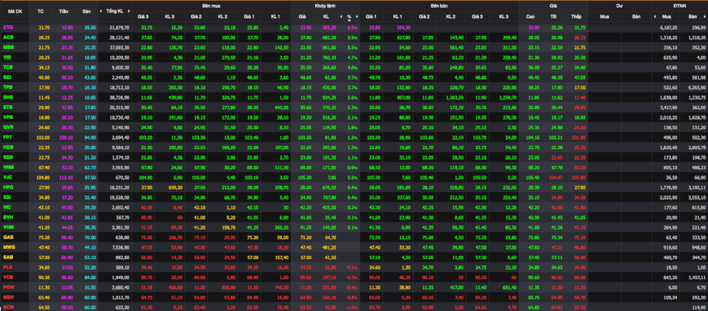The height and width of the screenshot is (311, 708).
Task: Sort by the % change column header
Action: pos(349,17)
